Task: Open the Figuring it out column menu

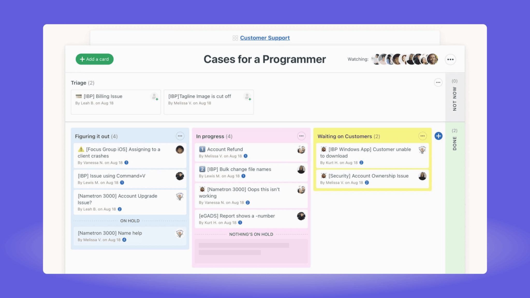Action: pyautogui.click(x=180, y=136)
